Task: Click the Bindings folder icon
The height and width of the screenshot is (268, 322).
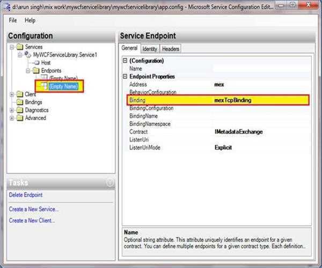Action: click(x=20, y=102)
